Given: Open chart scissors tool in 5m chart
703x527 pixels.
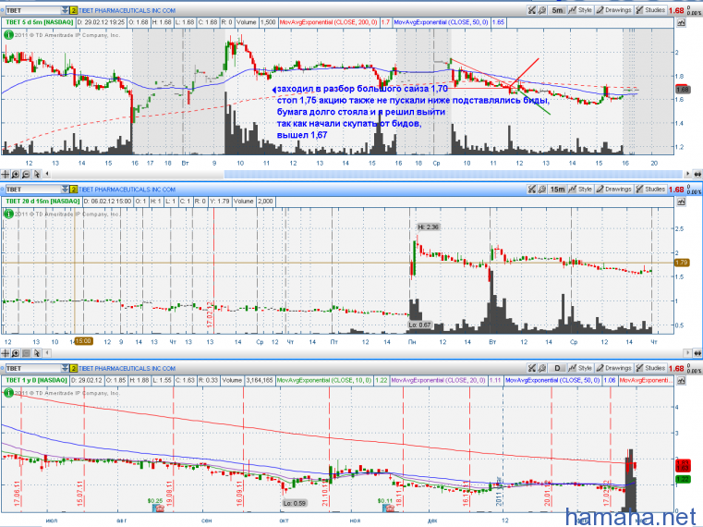Looking at the screenshot, I should 531,10.
